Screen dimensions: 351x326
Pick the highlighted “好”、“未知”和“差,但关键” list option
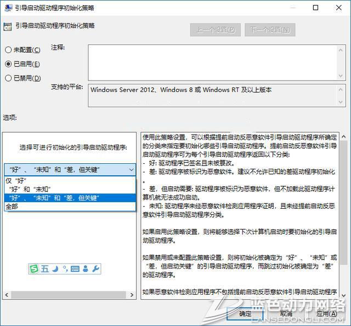(54, 198)
